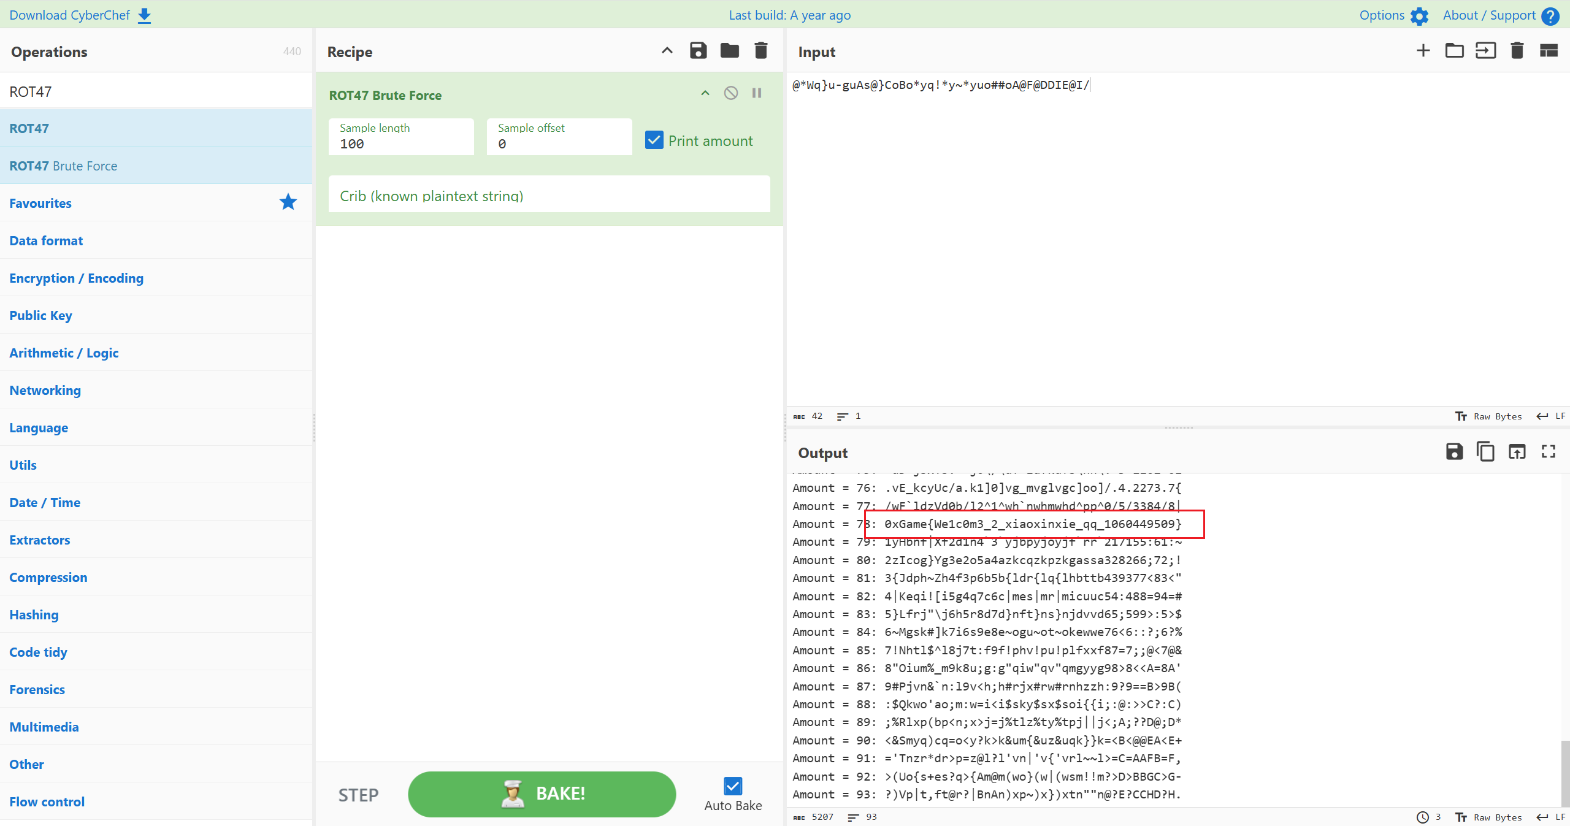Open the Hashing category
1570x826 pixels.
(x=34, y=614)
